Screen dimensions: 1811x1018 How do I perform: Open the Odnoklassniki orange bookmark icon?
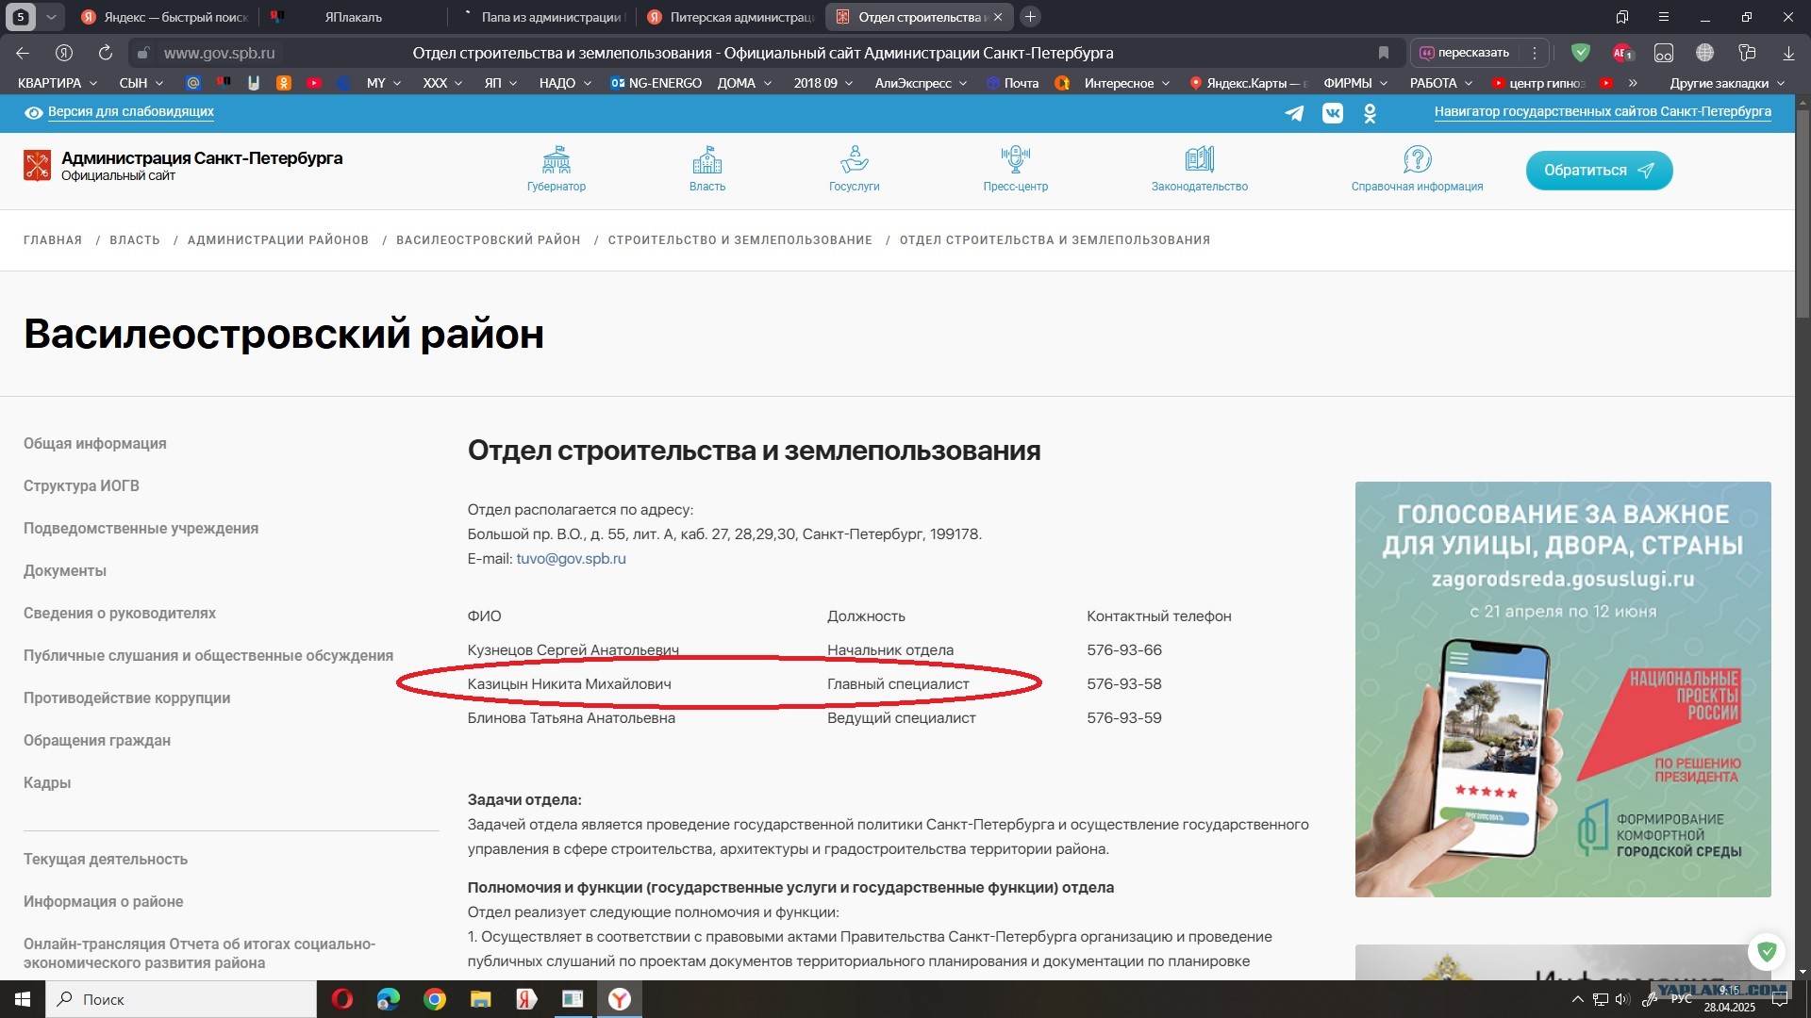coord(284,83)
